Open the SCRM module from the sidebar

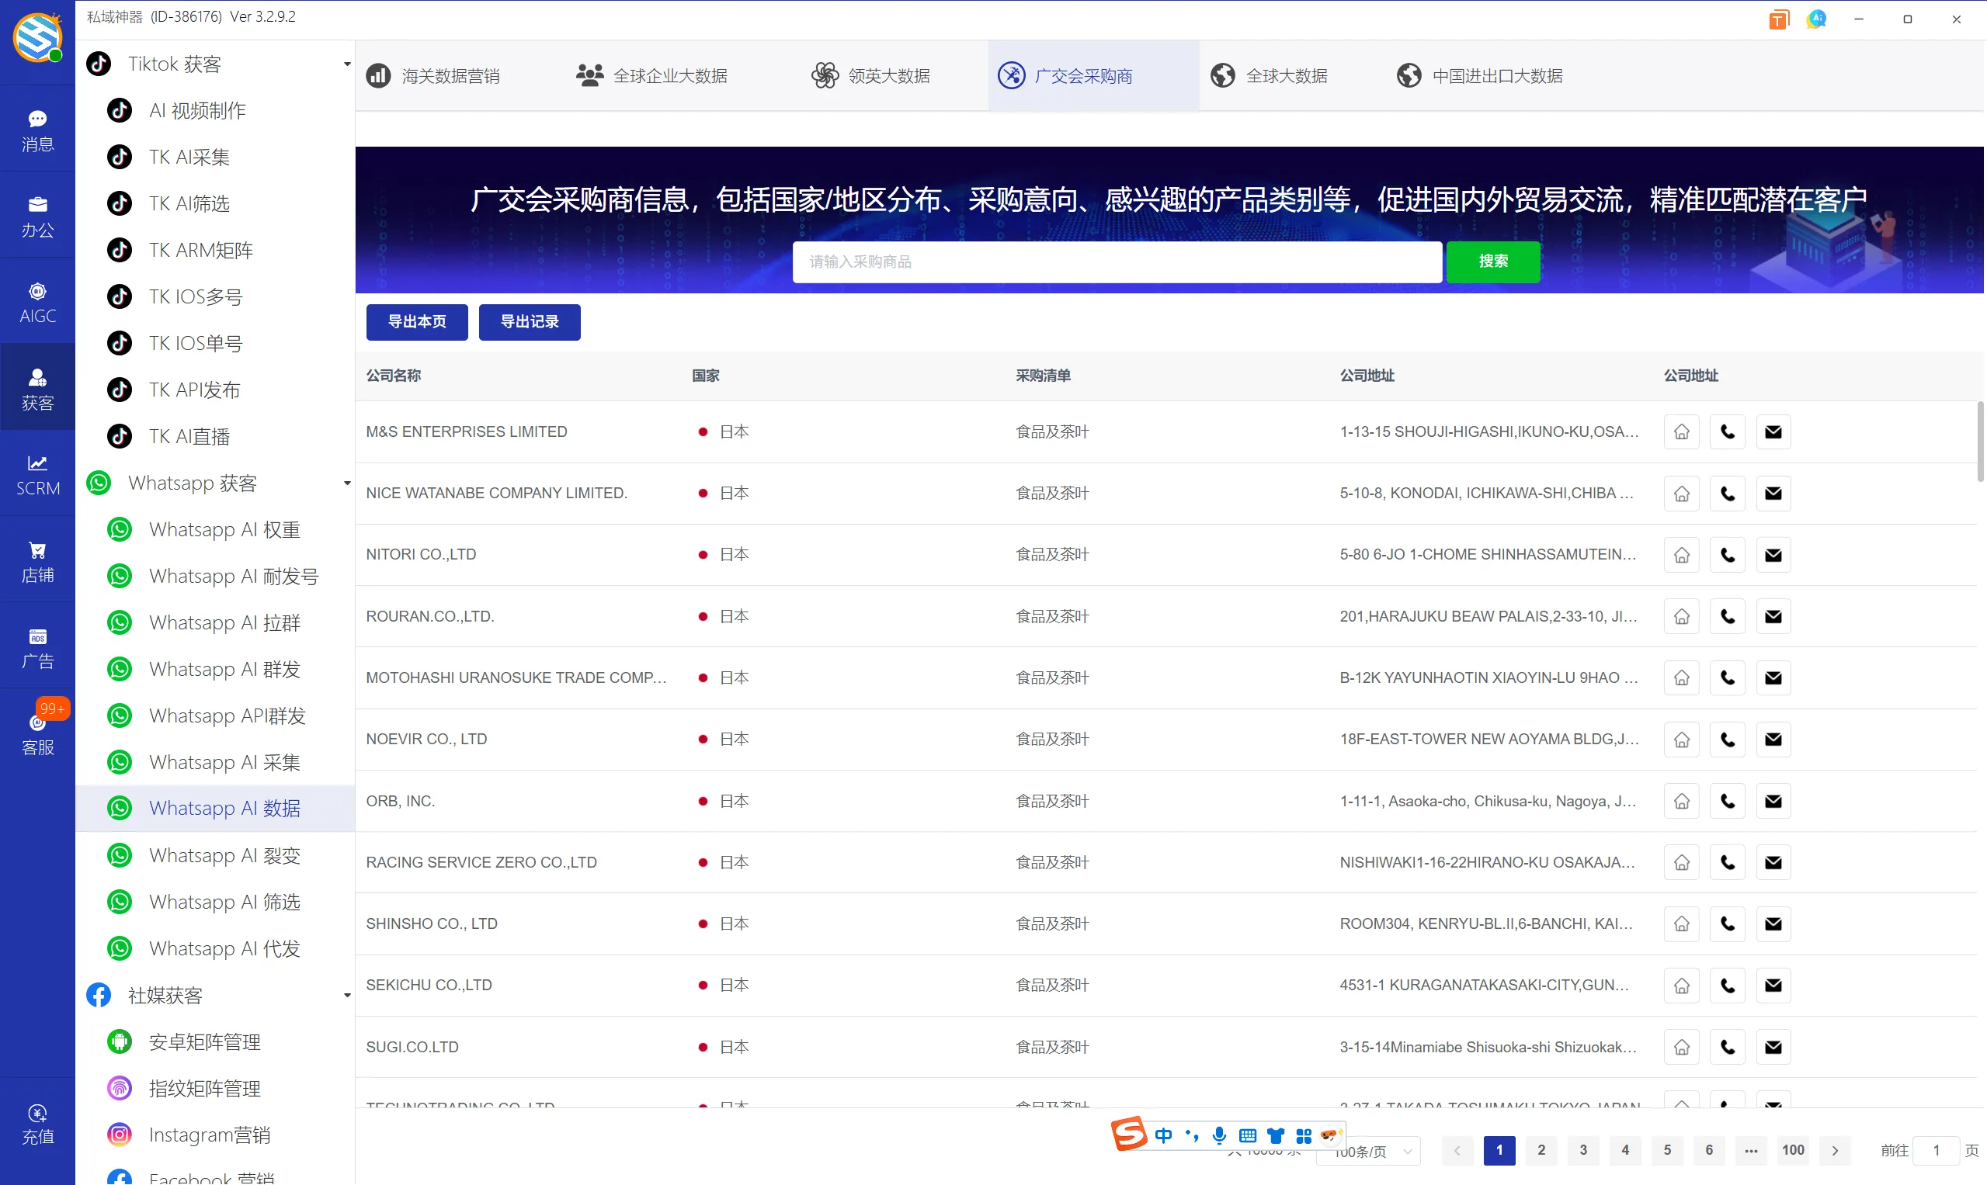click(x=36, y=473)
